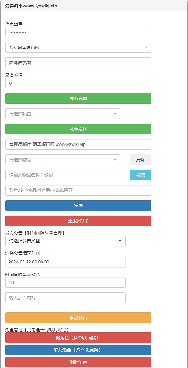This screenshot has height=368, width=188.
Task: Open the 1区-阿泽源码网 server dropdown
Action: [x=78, y=47]
